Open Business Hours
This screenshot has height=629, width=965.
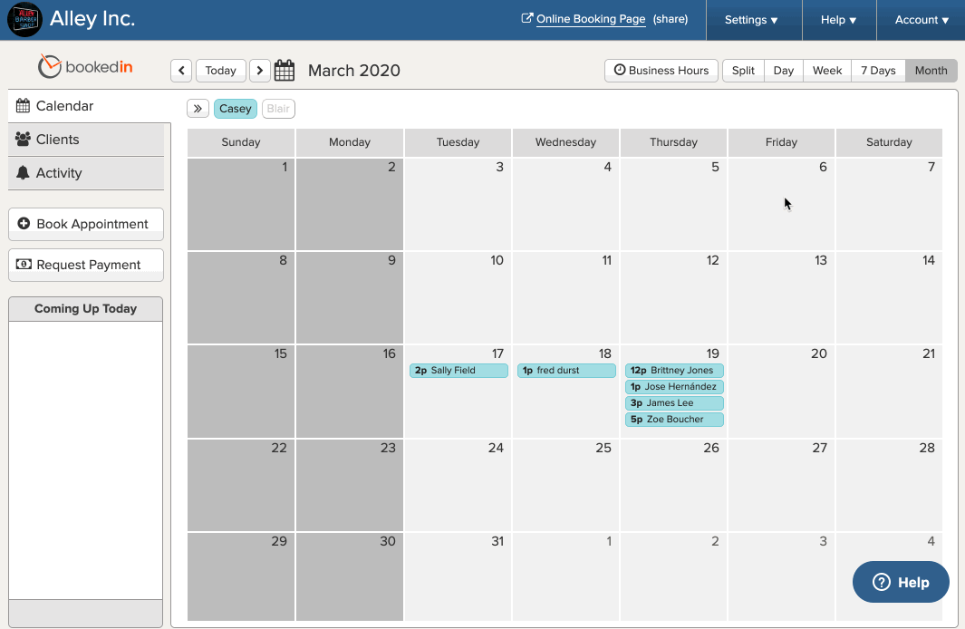661,70
